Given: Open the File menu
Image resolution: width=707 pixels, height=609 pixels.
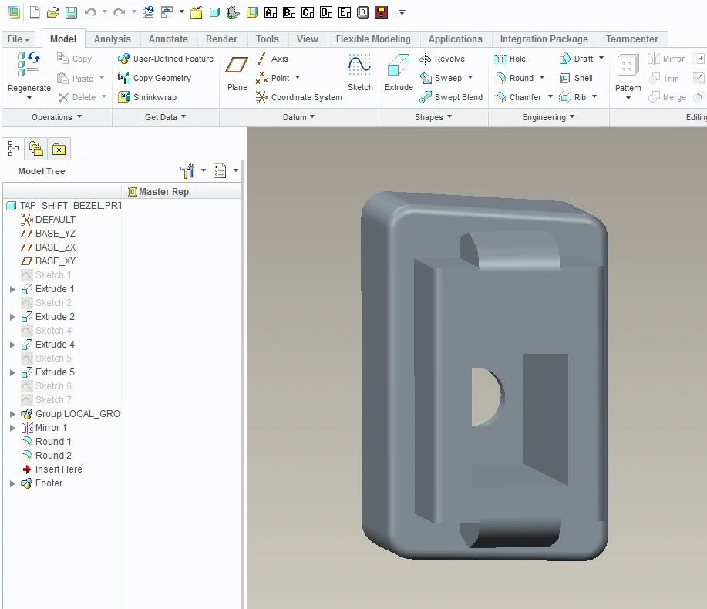Looking at the screenshot, I should pyautogui.click(x=18, y=39).
